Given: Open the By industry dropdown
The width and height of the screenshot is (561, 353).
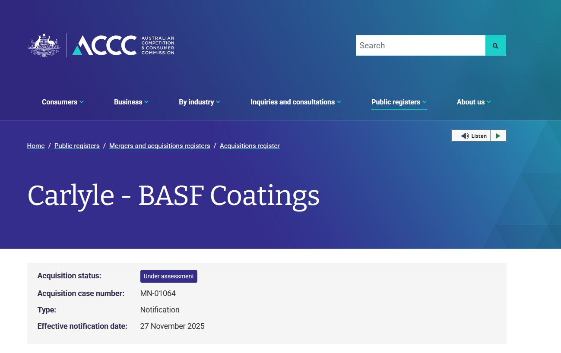Looking at the screenshot, I should click(199, 102).
